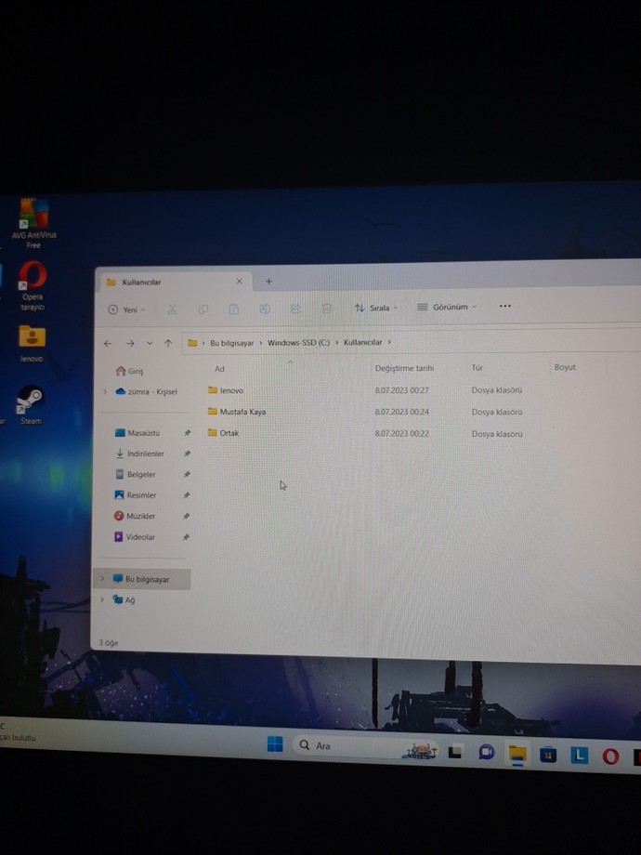The height and width of the screenshot is (855, 641).
Task: Click the lenovo desktop folder icon
Action: (32, 344)
